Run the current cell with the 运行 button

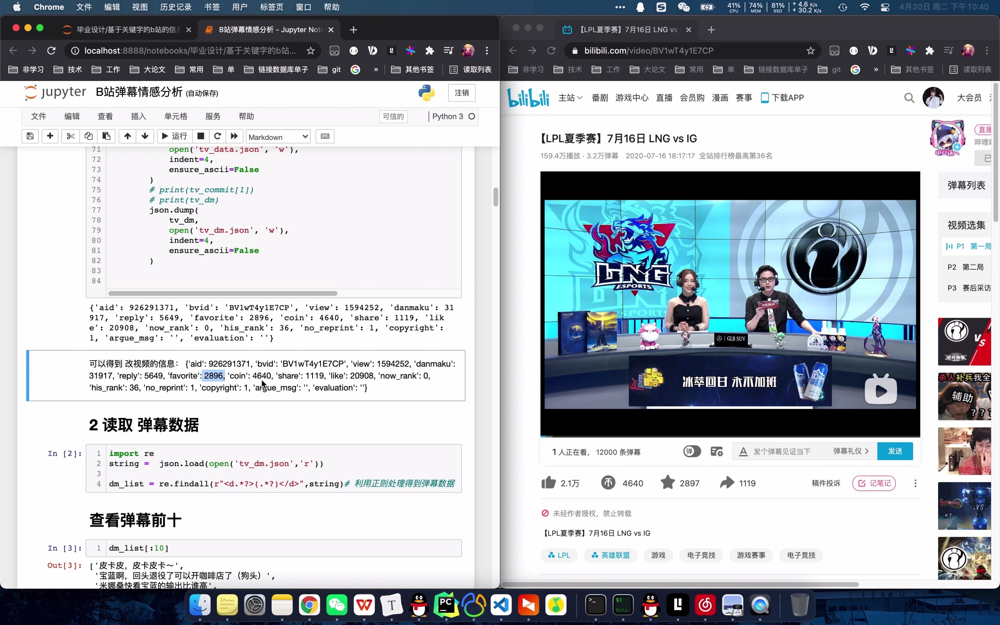click(174, 136)
